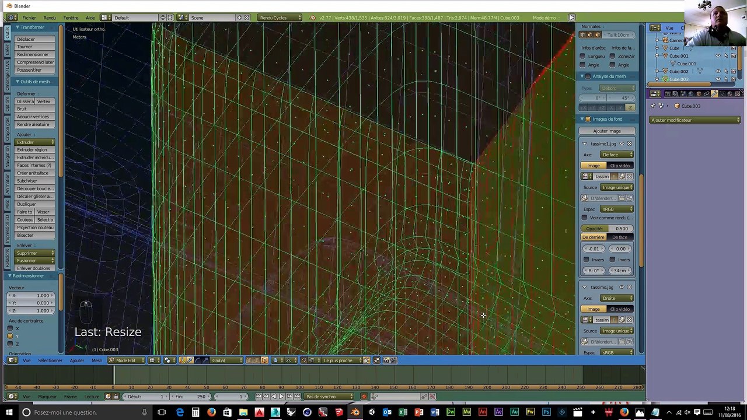This screenshot has width=747, height=420.
Task: Click the Bisecter tool button
Action: 35,235
